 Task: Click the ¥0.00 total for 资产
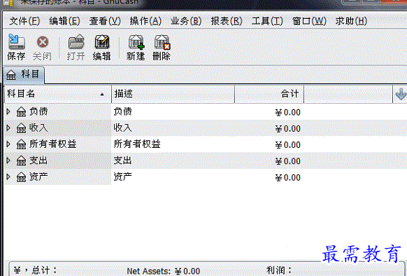point(288,178)
